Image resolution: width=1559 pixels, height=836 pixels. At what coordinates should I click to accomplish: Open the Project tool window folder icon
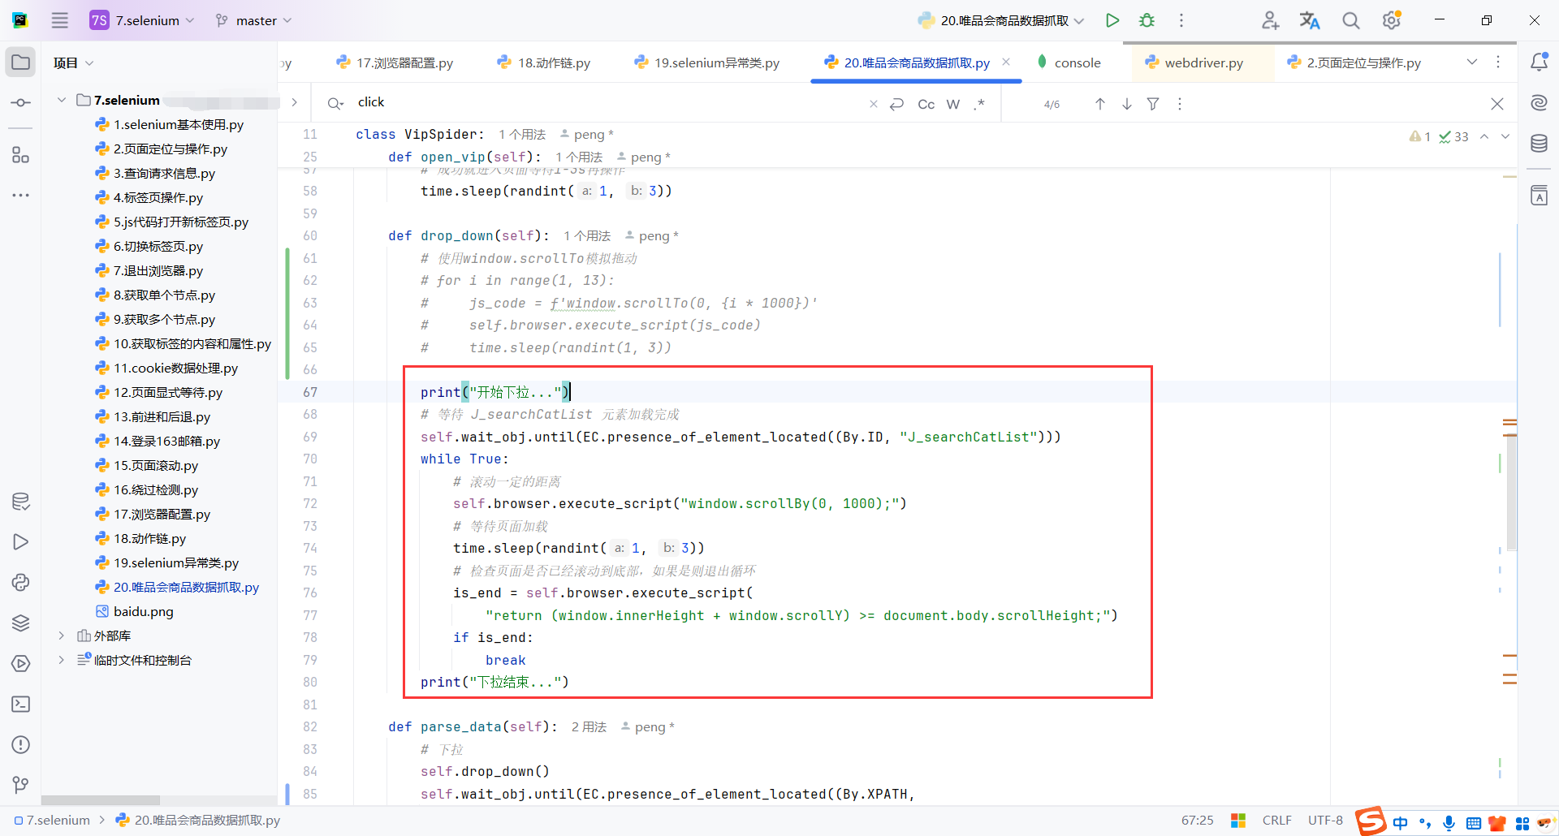[21, 62]
